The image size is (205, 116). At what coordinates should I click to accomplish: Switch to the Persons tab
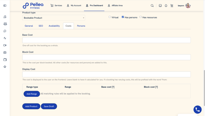coord(81,26)
